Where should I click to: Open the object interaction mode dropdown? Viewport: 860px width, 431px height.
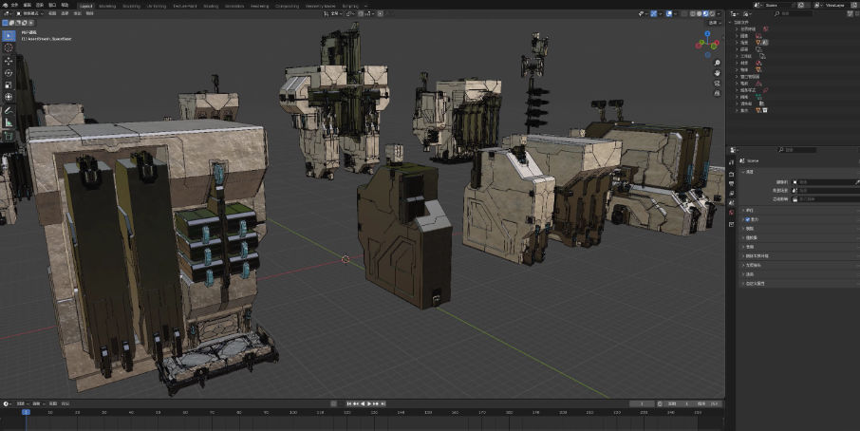pos(28,14)
